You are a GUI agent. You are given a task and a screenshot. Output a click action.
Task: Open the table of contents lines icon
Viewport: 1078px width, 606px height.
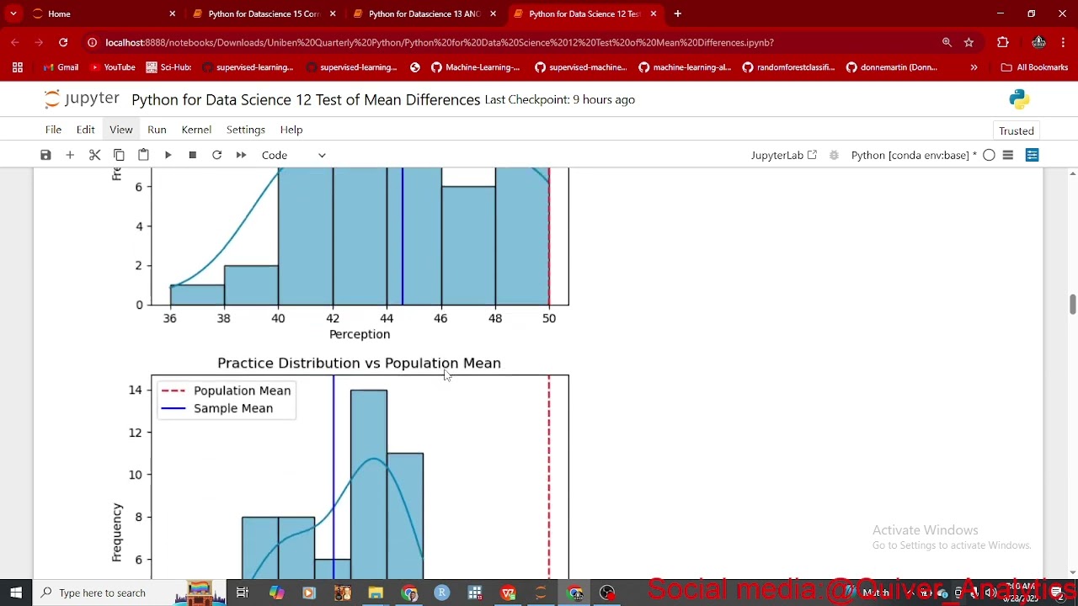[x=1007, y=155]
